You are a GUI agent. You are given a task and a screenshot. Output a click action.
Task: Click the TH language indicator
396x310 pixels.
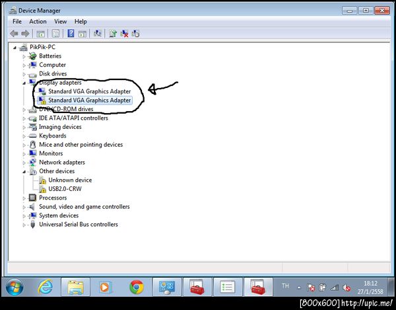tap(285, 286)
